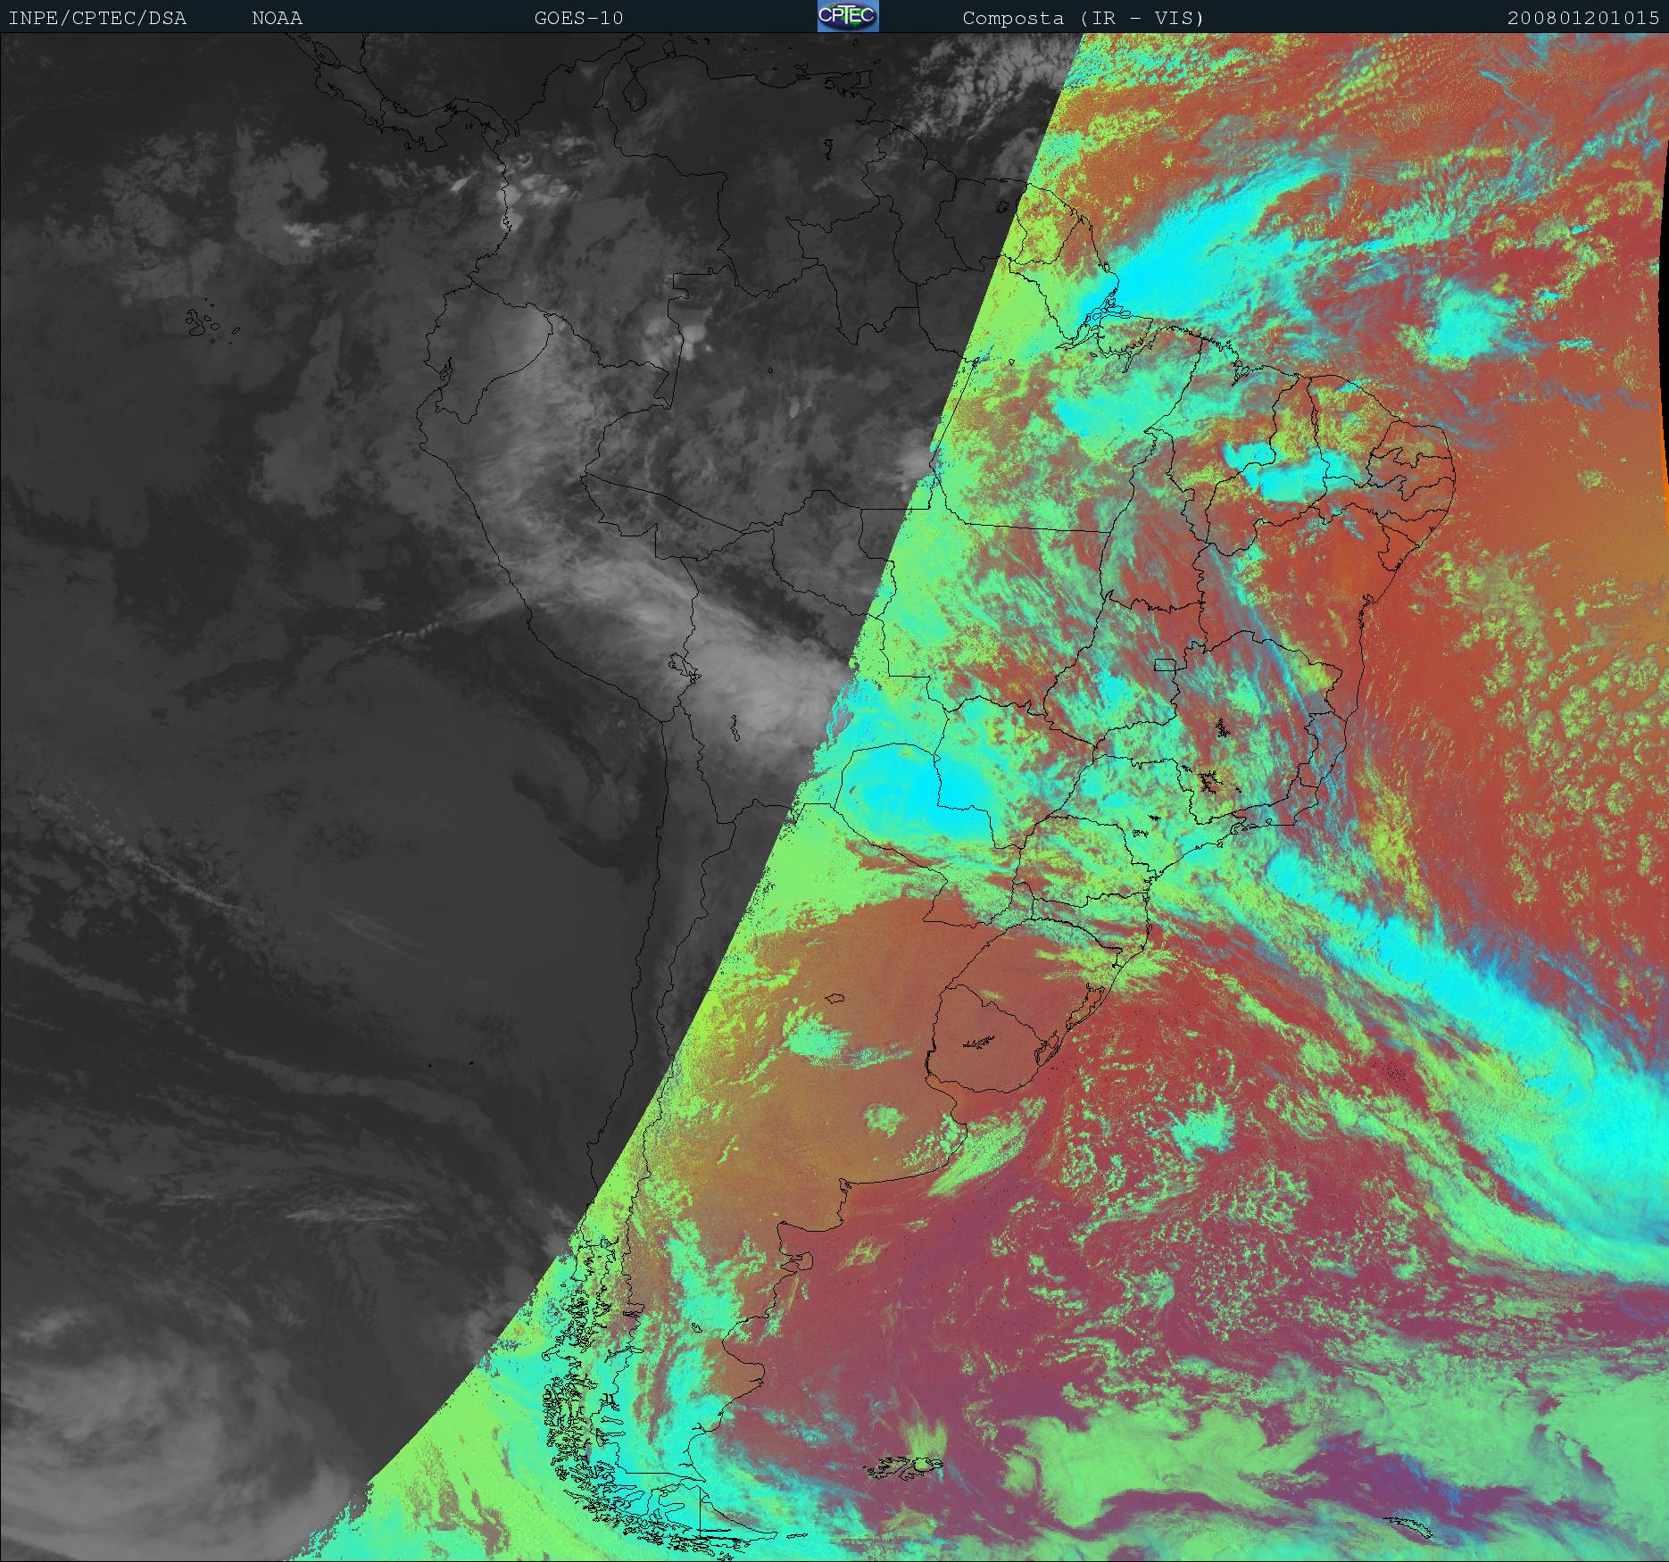Select the NOAA label in the header
The width and height of the screenshot is (1669, 1562).
tap(277, 19)
